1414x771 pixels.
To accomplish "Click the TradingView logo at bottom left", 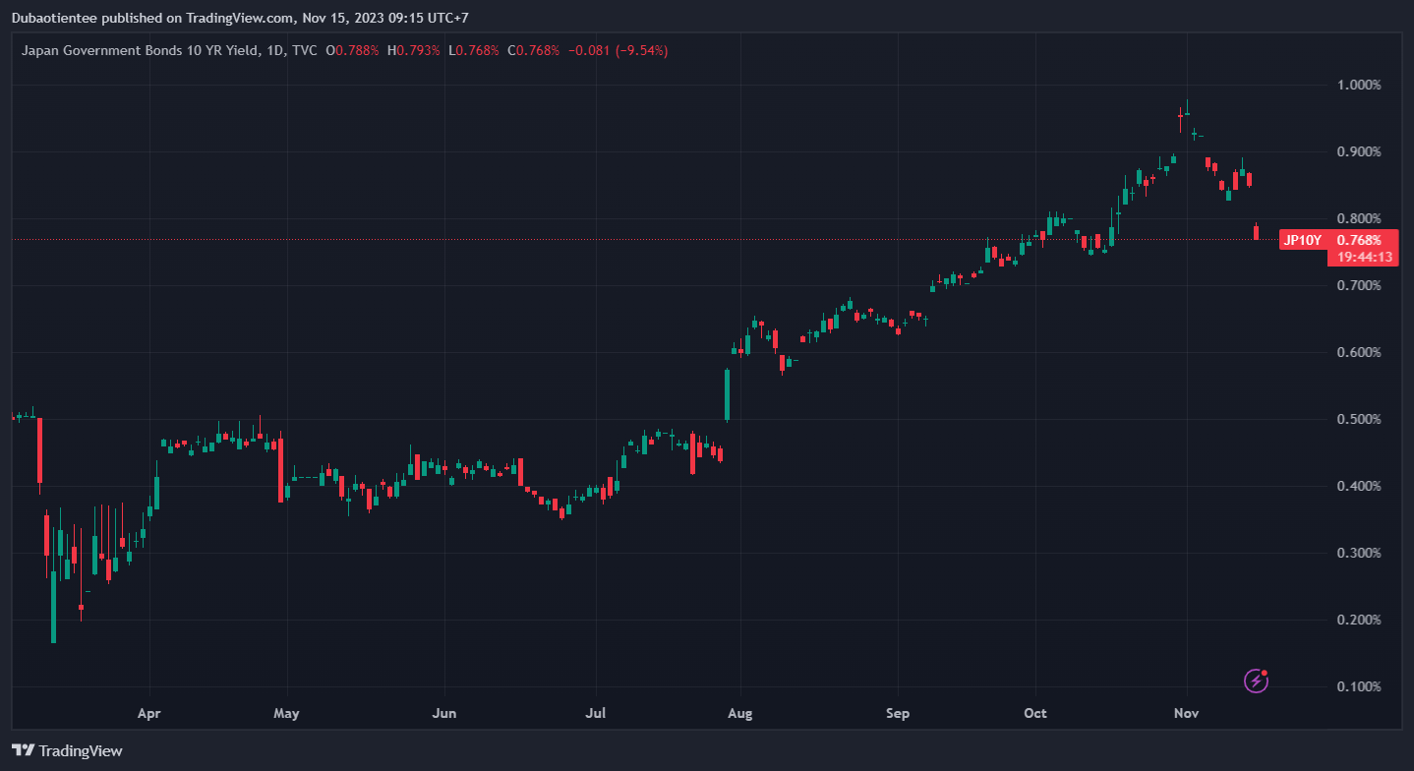I will pyautogui.click(x=67, y=750).
